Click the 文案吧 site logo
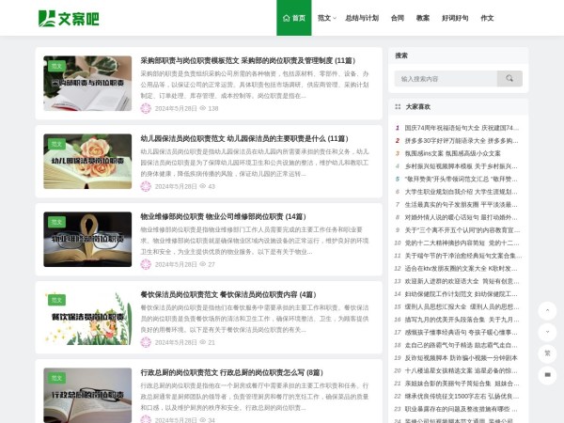564x423 pixels. (69, 18)
